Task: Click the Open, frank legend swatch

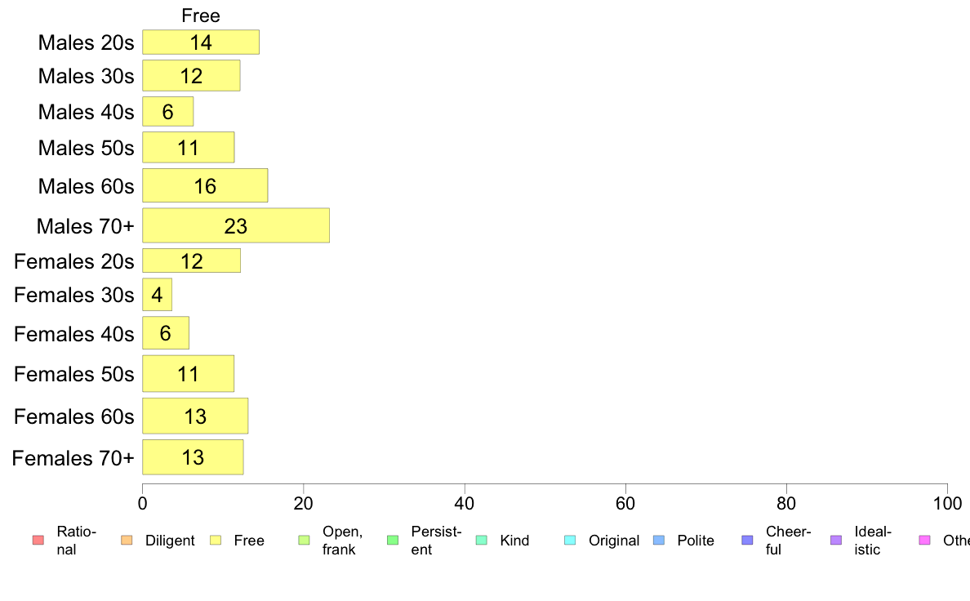Action: (304, 541)
